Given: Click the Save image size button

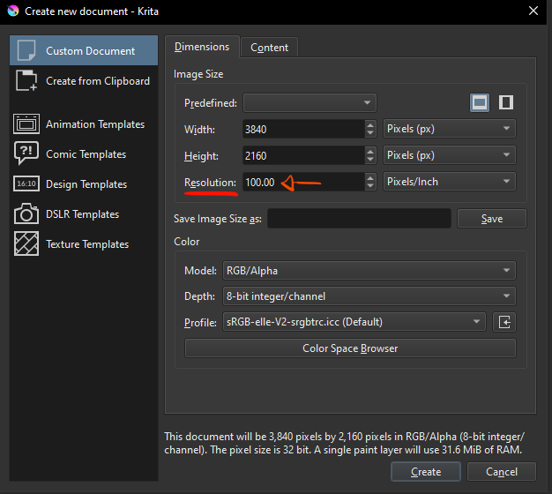Looking at the screenshot, I should (492, 219).
